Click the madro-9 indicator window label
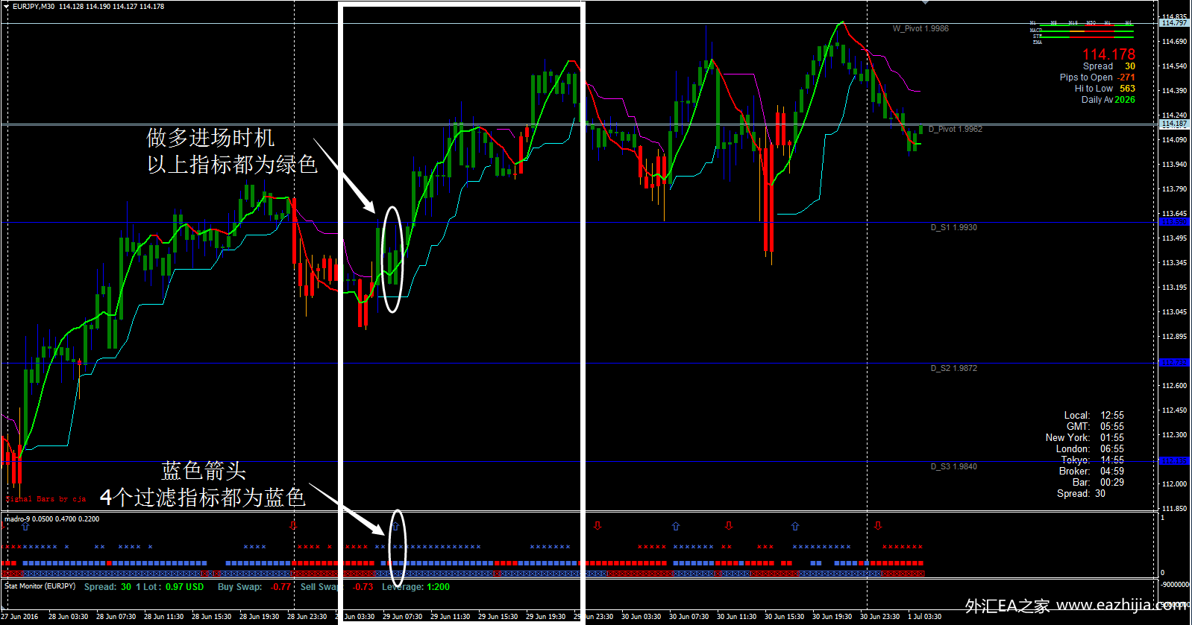Screen dimensions: 1192x625 (x=51, y=519)
